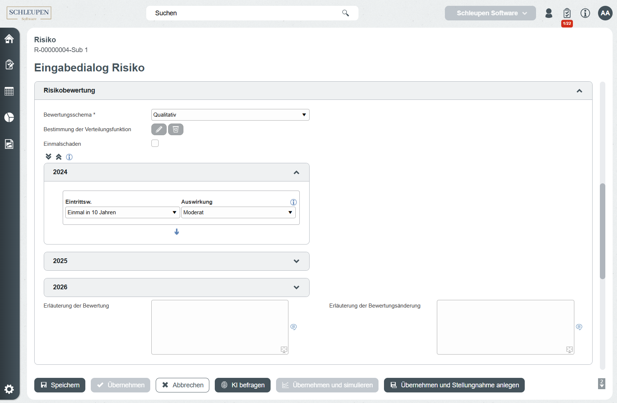The height and width of the screenshot is (403, 617).
Task: Click the info icon next to Auswirkung
Action: (293, 202)
